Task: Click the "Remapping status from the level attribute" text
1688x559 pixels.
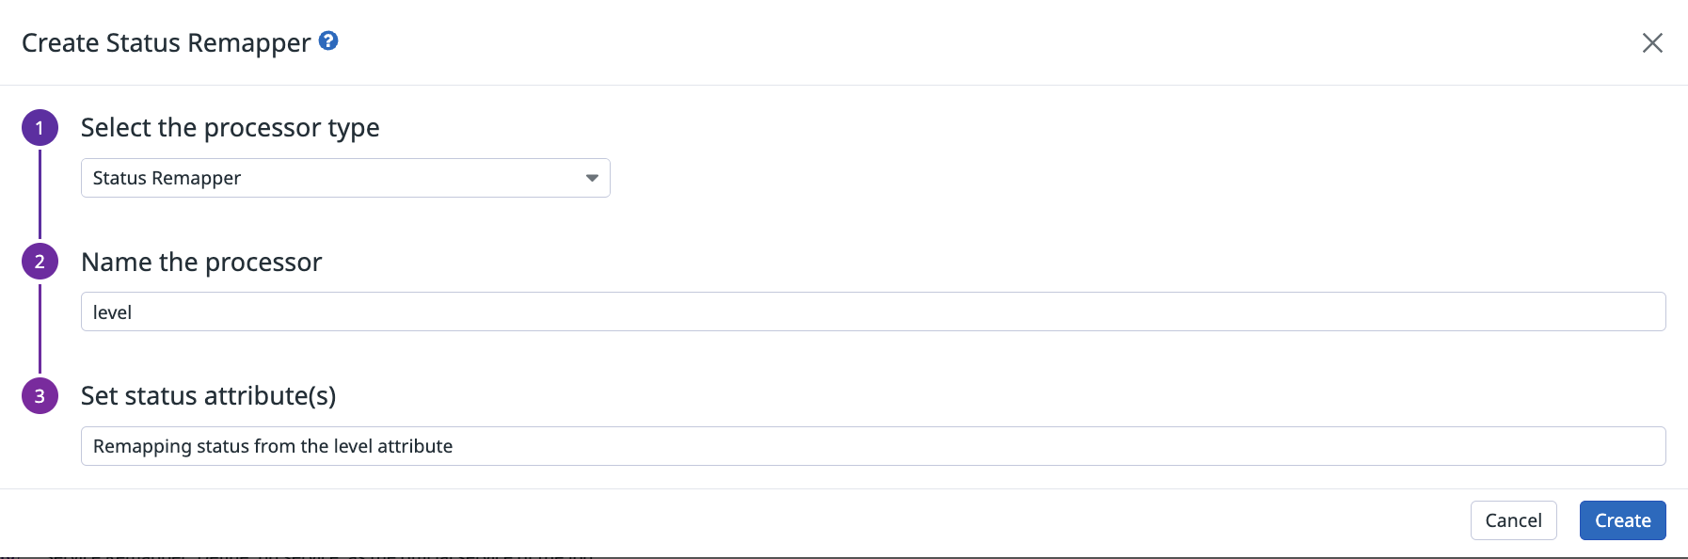Action: tap(273, 446)
